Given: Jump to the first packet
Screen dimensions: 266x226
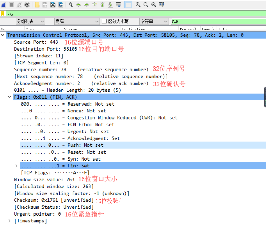Looking at the screenshot, I should pyautogui.click(x=102, y=5).
